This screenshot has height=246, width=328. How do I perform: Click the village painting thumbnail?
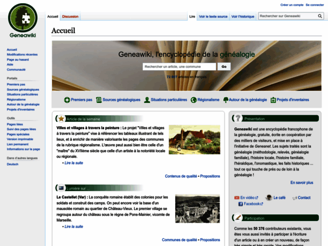click(x=194, y=141)
